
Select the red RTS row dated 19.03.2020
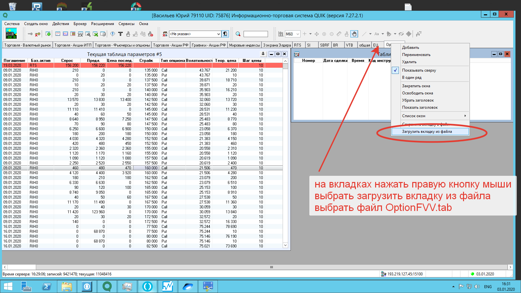(143, 65)
